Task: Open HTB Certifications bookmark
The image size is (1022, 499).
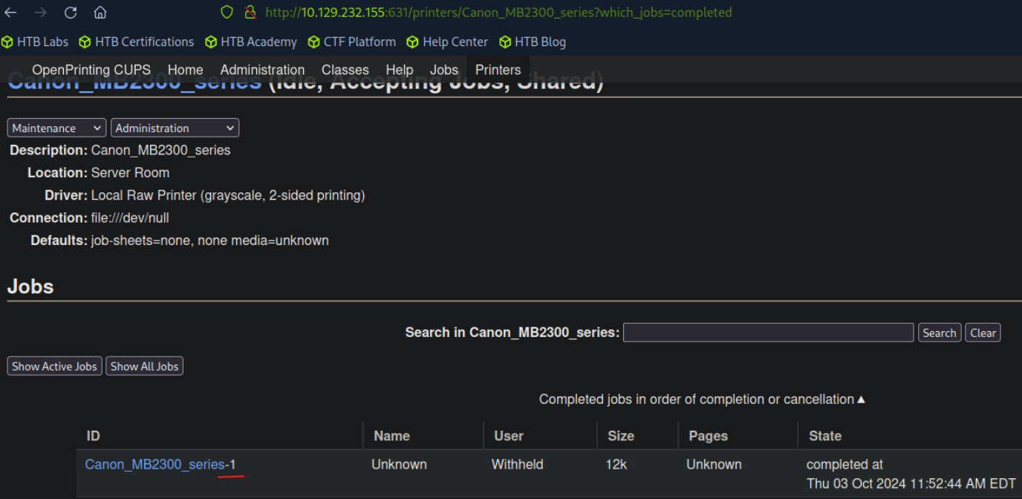Action: [x=137, y=42]
